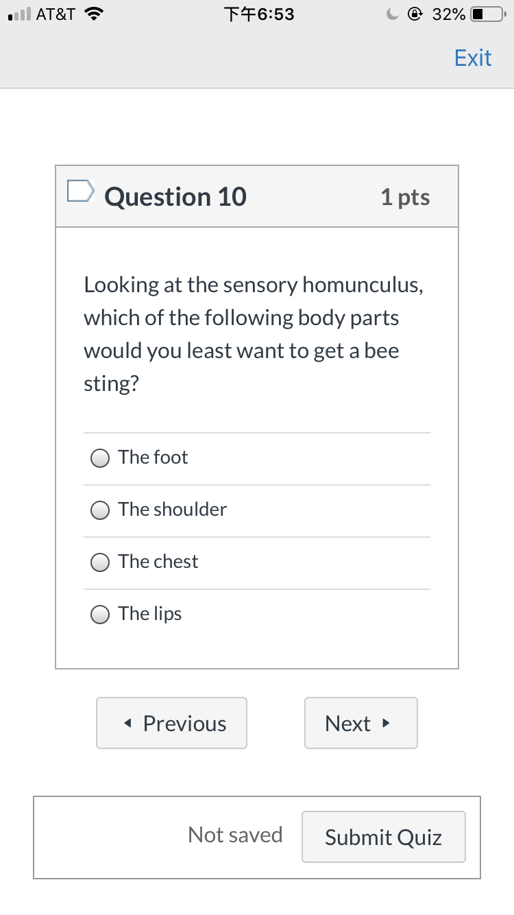Select radio button for The foot
Image resolution: width=514 pixels, height=915 pixels.
(x=100, y=458)
